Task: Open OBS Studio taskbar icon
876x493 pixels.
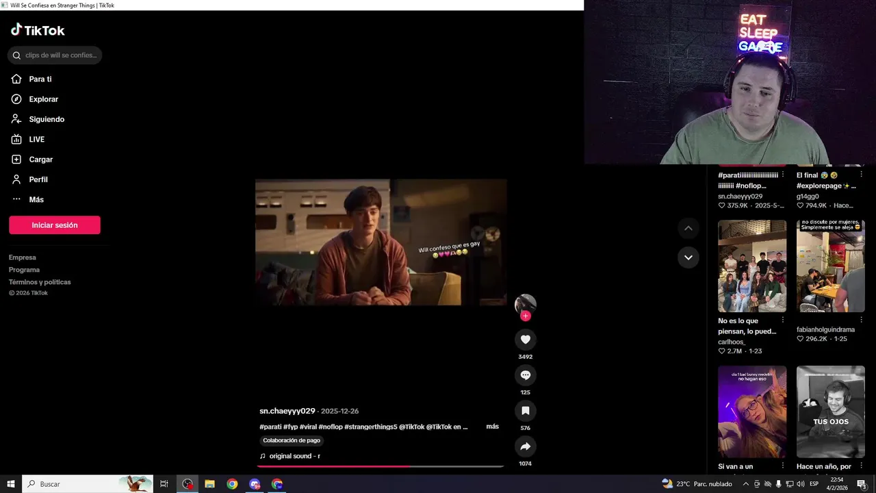Action: pos(188,484)
